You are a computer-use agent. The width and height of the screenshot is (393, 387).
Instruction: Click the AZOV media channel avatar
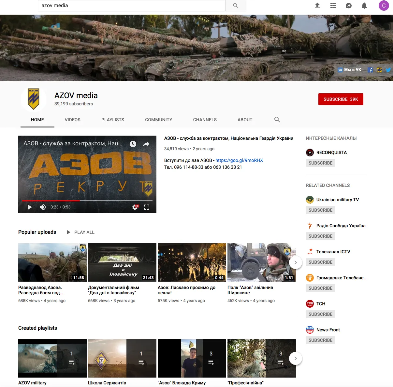tap(34, 99)
